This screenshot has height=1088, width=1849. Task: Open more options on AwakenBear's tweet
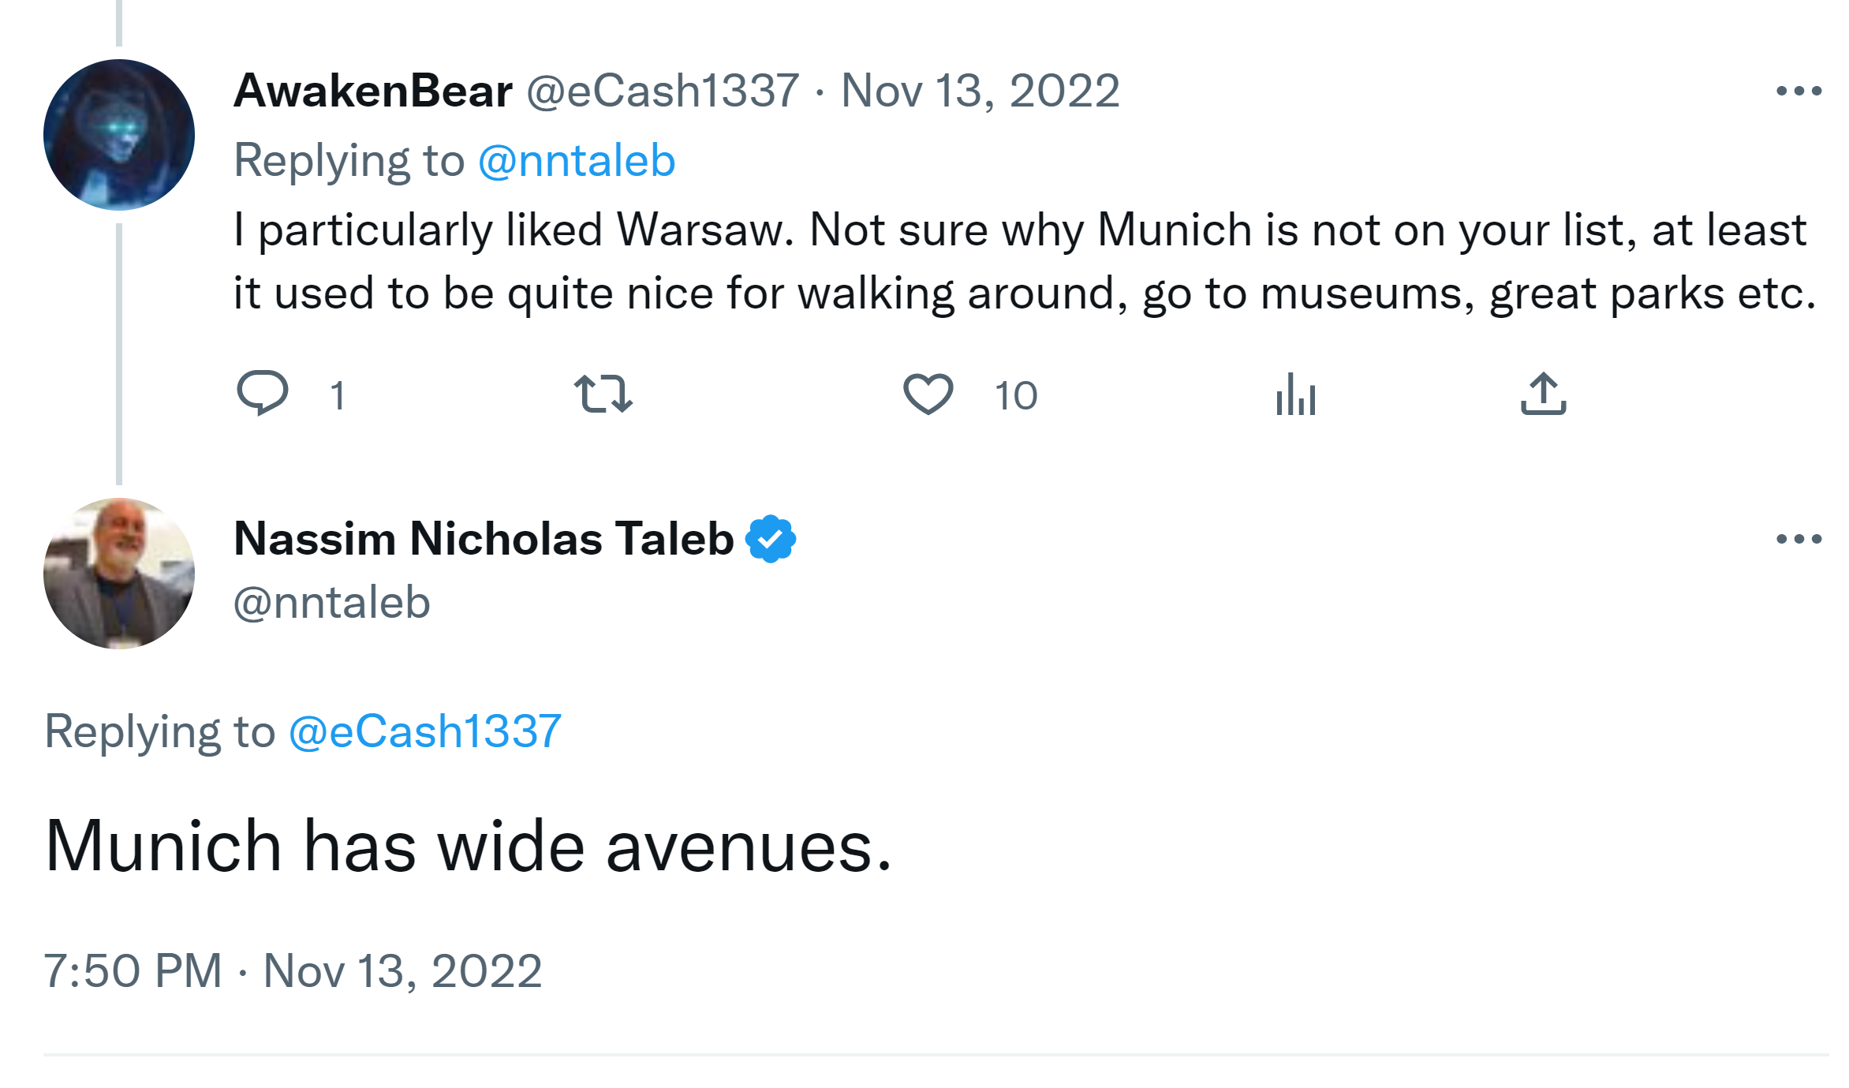pos(1799,92)
